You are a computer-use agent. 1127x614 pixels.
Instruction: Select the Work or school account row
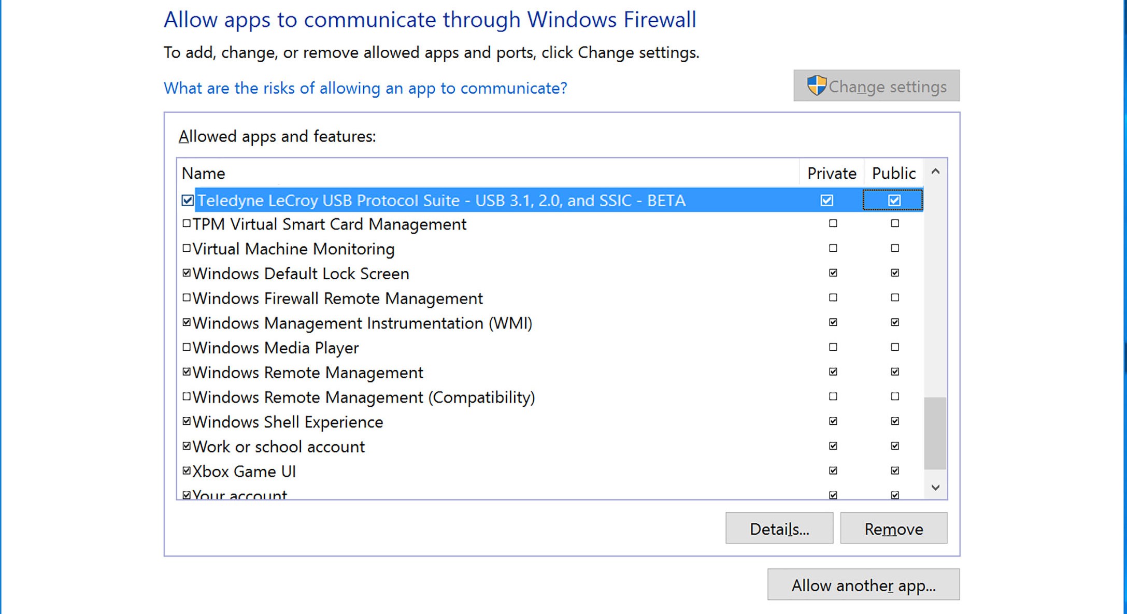(x=550, y=446)
